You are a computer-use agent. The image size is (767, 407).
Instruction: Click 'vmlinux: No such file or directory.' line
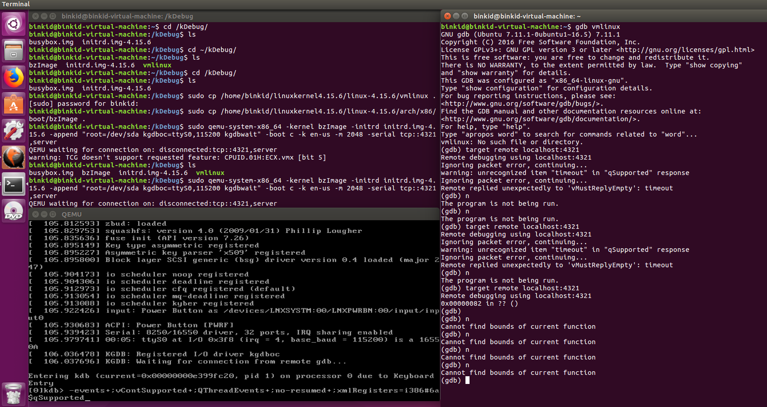512,142
